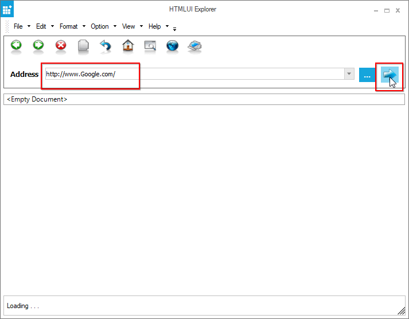Open the File menu dropdown arrow

click(29, 26)
